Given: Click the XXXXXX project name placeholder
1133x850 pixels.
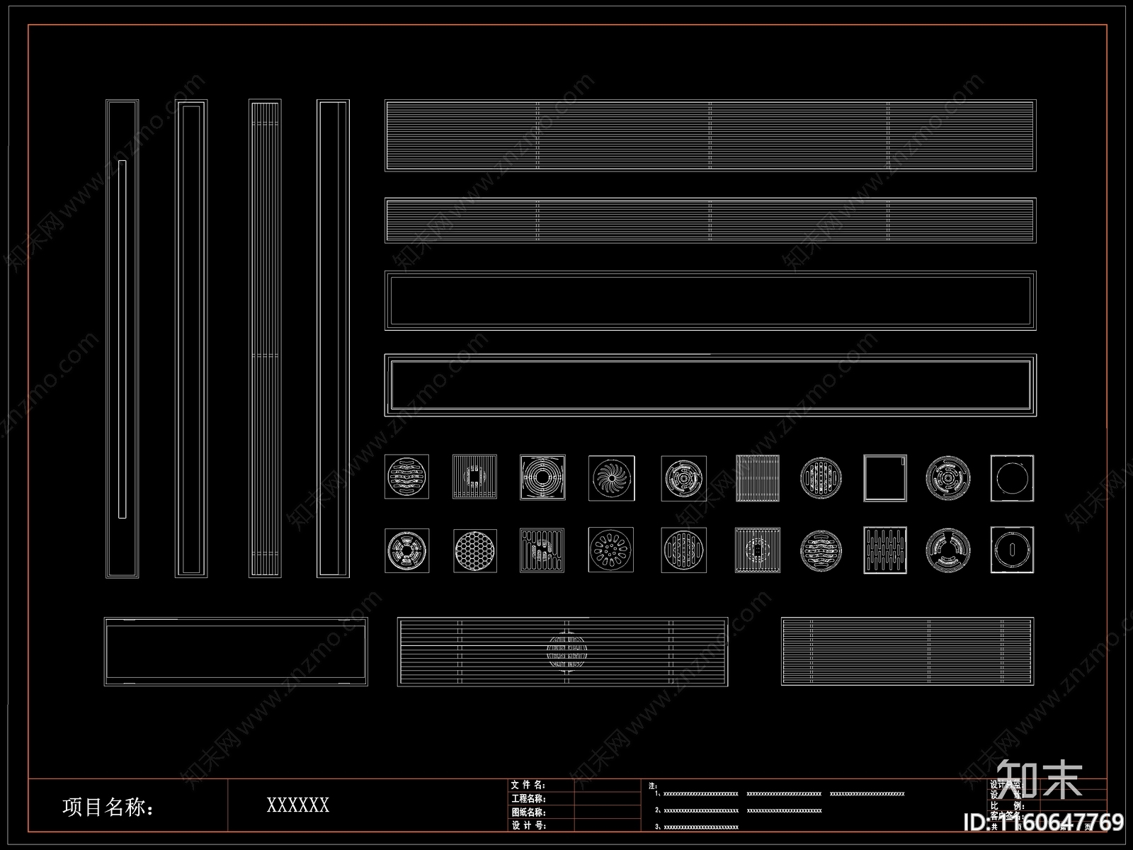Looking at the screenshot, I should pyautogui.click(x=297, y=805).
